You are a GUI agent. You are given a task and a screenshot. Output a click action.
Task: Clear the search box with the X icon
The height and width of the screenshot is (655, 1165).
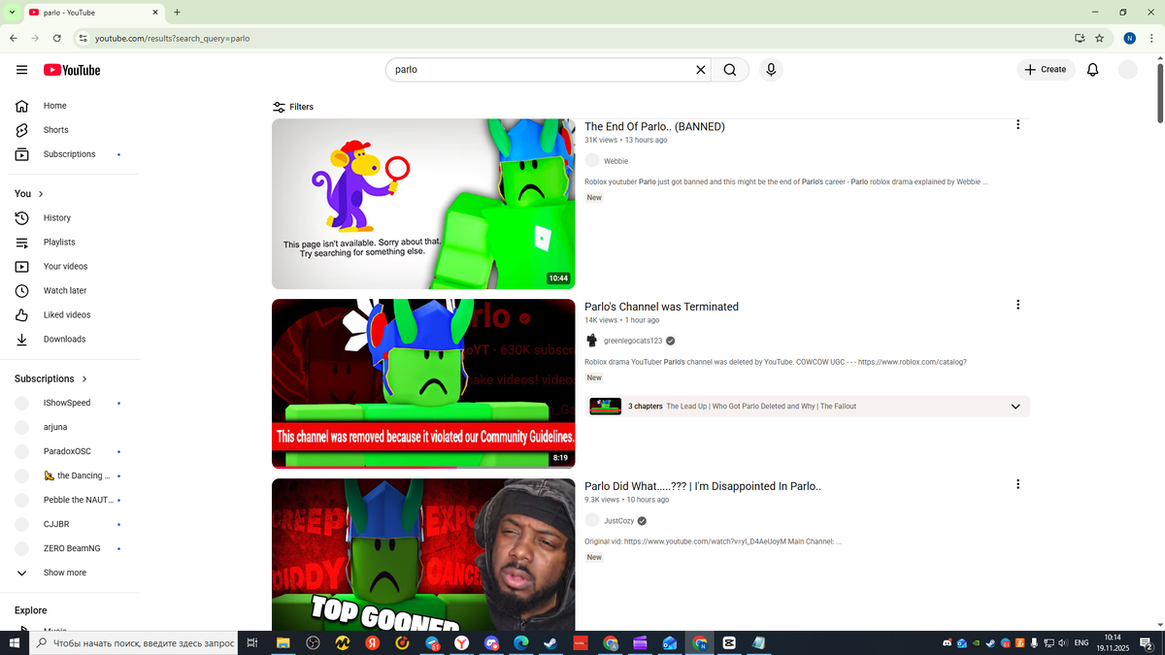[701, 70]
